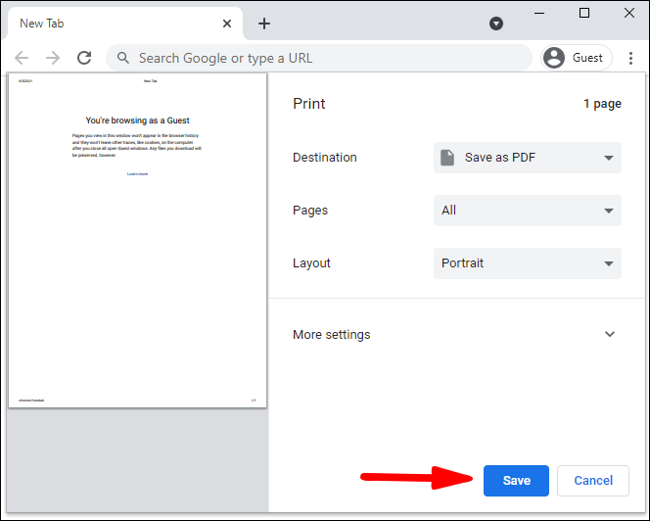Image resolution: width=650 pixels, height=521 pixels.
Task: Click the 1 page text
Action: point(602,104)
